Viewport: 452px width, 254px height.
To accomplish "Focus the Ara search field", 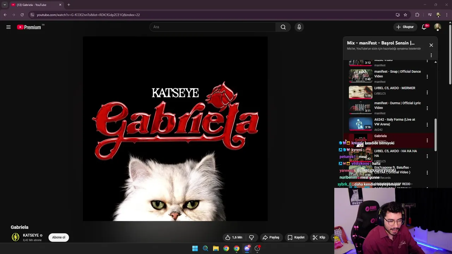I will [x=213, y=27].
